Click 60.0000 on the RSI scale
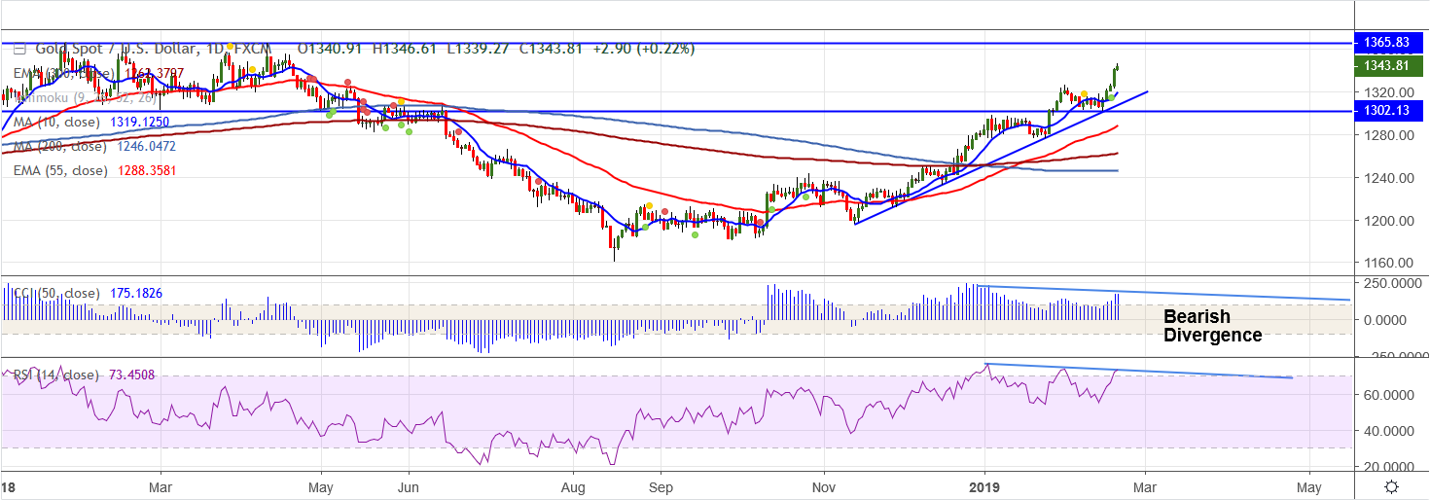Viewport: 1430px width, 500px height. 1390,396
